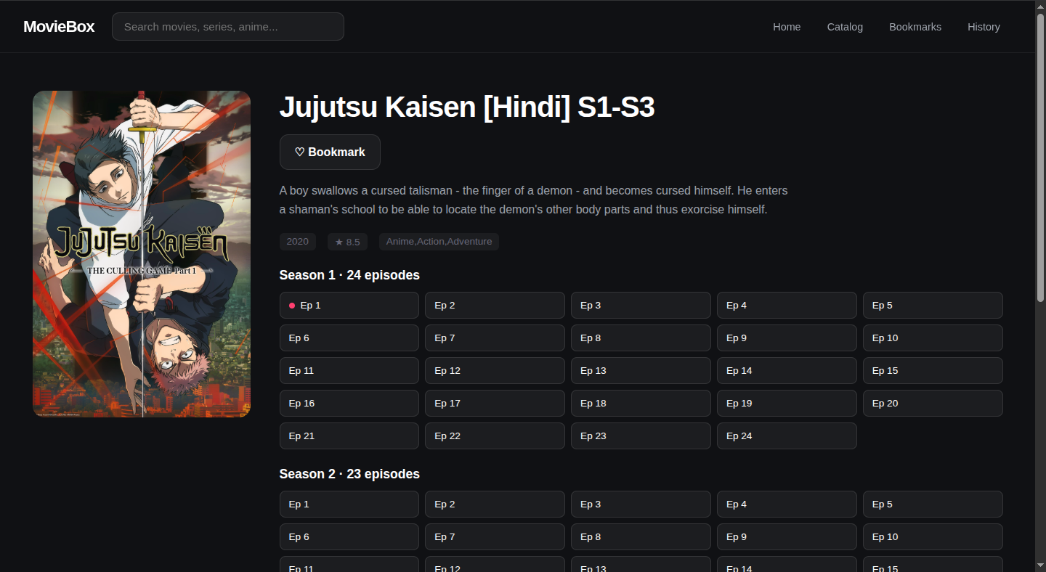This screenshot has width=1046, height=572.
Task: Open Season 1 Ep 6
Action: pos(349,338)
